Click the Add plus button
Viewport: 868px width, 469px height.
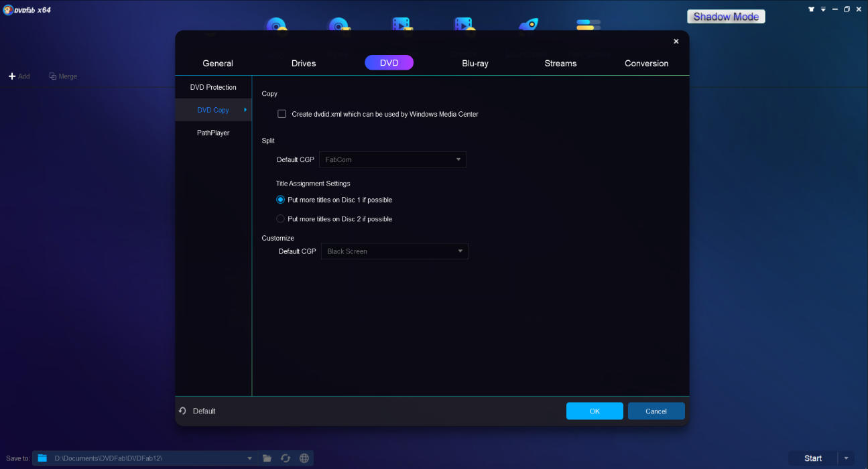point(19,76)
